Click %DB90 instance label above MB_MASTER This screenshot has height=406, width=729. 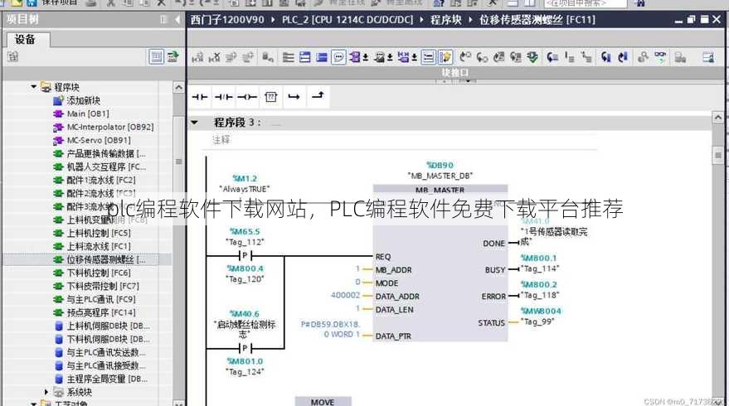pyautogui.click(x=440, y=165)
